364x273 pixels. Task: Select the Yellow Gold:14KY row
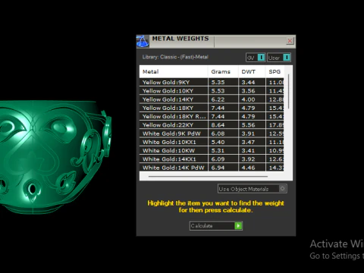212,99
